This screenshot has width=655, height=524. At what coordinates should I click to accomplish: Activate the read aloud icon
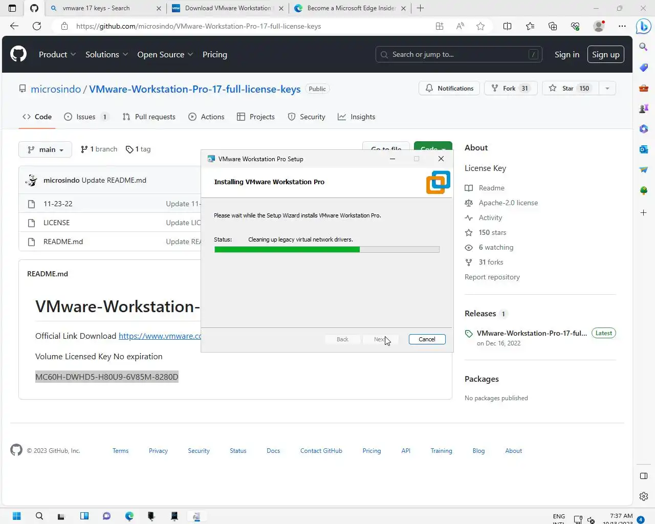pos(460,26)
